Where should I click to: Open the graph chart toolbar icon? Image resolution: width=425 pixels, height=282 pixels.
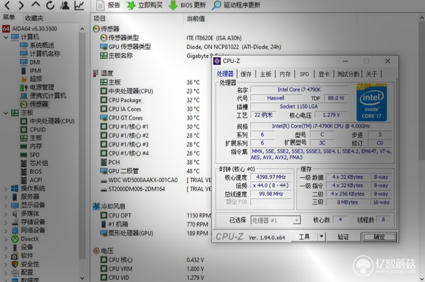coord(79,5)
